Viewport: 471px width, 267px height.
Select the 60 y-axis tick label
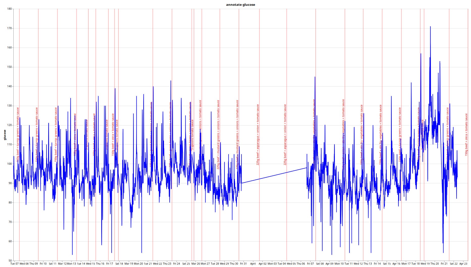click(10, 242)
